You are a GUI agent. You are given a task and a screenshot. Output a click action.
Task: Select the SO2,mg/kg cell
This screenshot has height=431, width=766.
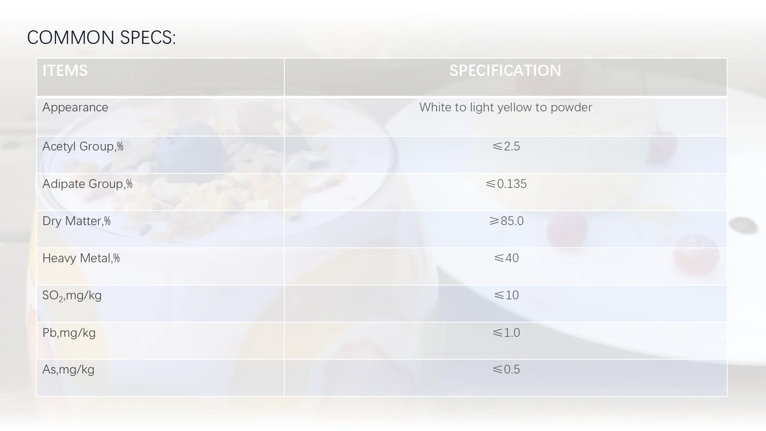tap(72, 296)
